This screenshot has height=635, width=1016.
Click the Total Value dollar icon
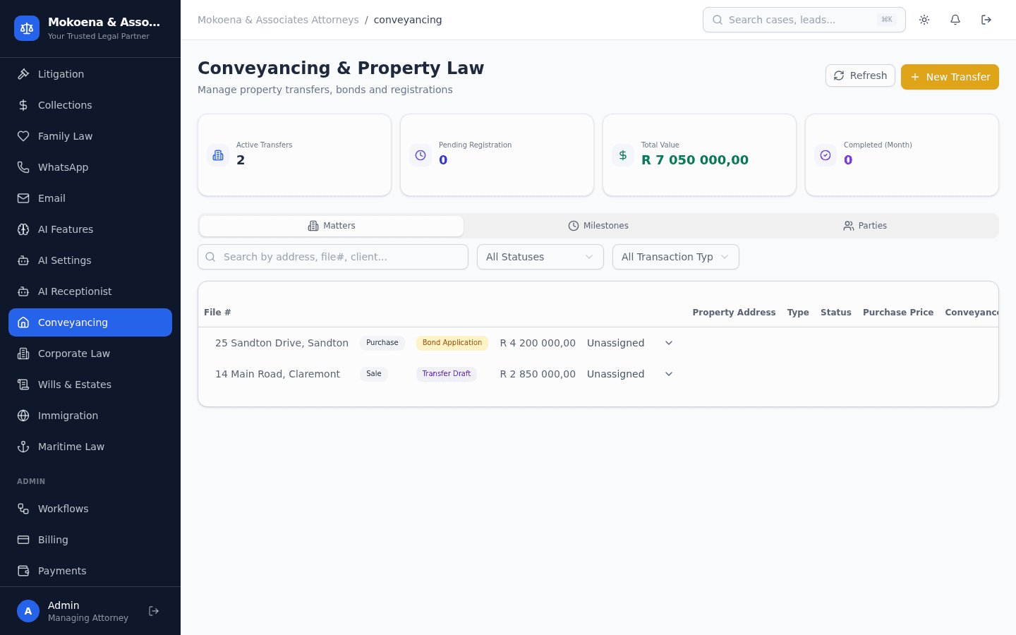click(x=623, y=155)
